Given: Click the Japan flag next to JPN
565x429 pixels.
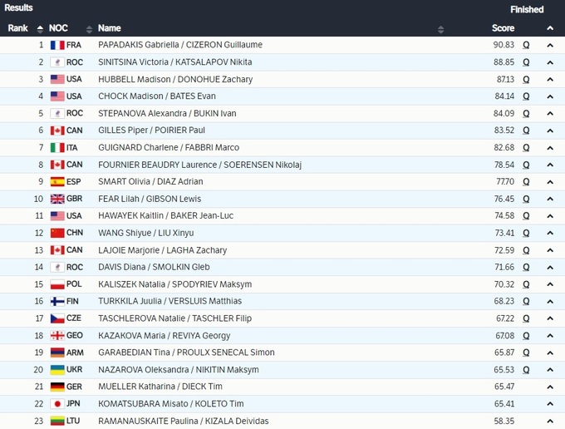Looking at the screenshot, I should [57, 404].
